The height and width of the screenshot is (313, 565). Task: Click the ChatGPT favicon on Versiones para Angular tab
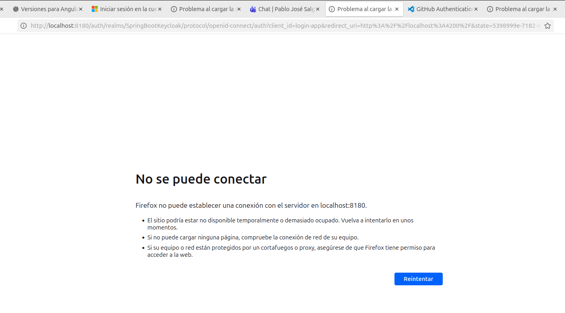(x=16, y=9)
